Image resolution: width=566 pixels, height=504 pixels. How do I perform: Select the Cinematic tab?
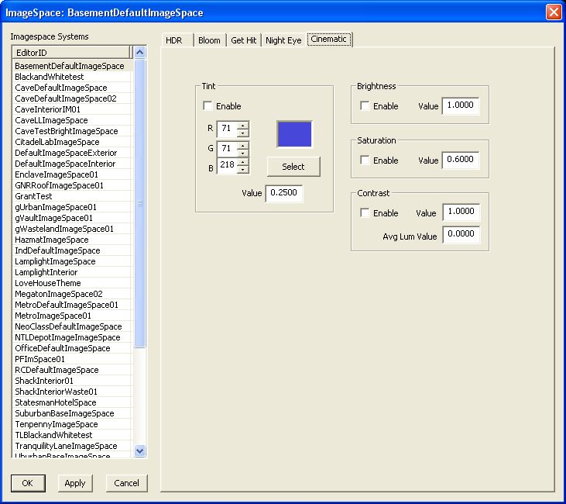pyautogui.click(x=329, y=39)
